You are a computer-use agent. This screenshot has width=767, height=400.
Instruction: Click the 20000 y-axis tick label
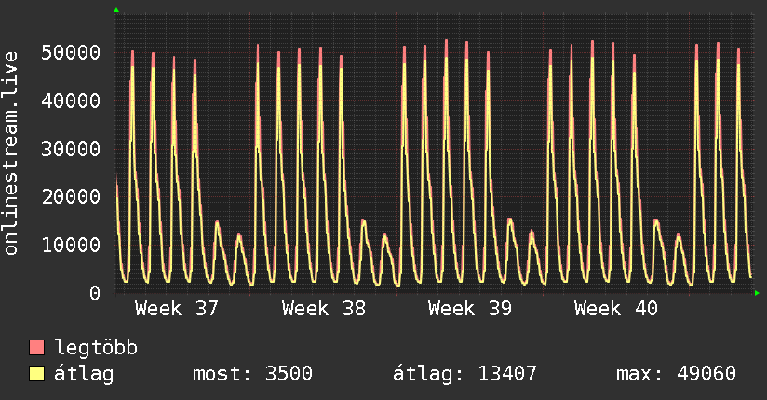point(71,196)
